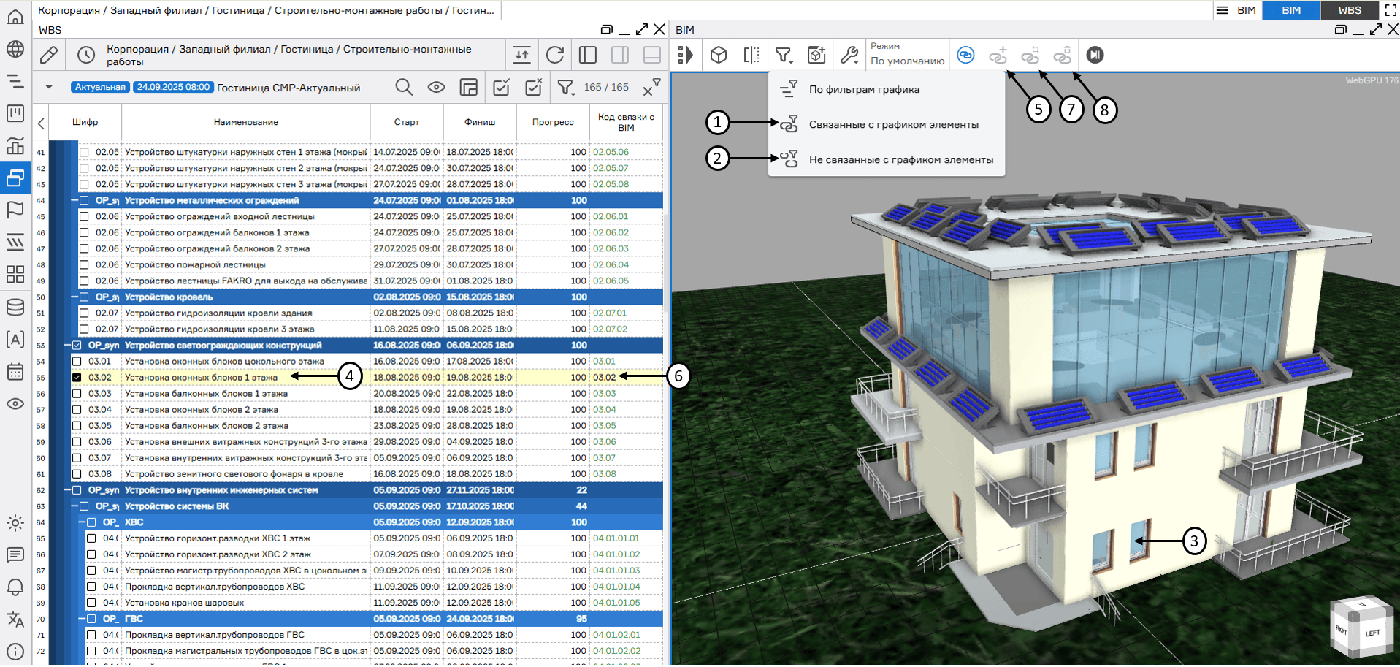
Task: Open the history clock icon
Action: pyautogui.click(x=86, y=56)
